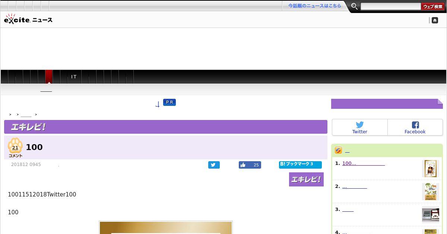Click the article date 201812 0945
The width and height of the screenshot is (447, 234).
(26, 165)
